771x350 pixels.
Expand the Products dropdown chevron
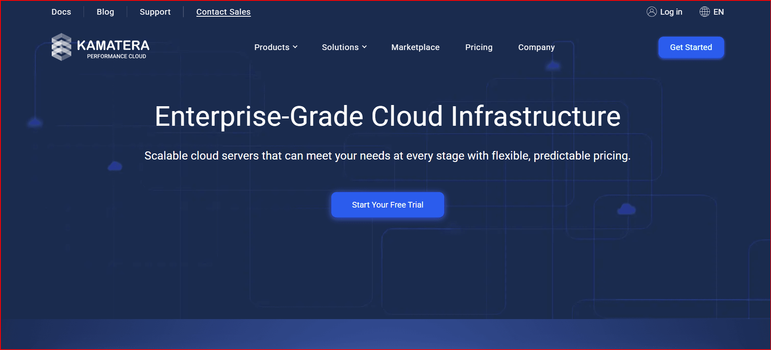[x=295, y=47]
